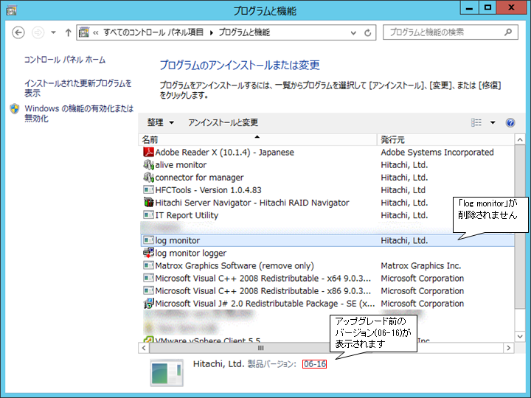The width and height of the screenshot is (531, 398).
Task: Click the Visual C++ 2008 x64 icon
Action: click(x=148, y=278)
